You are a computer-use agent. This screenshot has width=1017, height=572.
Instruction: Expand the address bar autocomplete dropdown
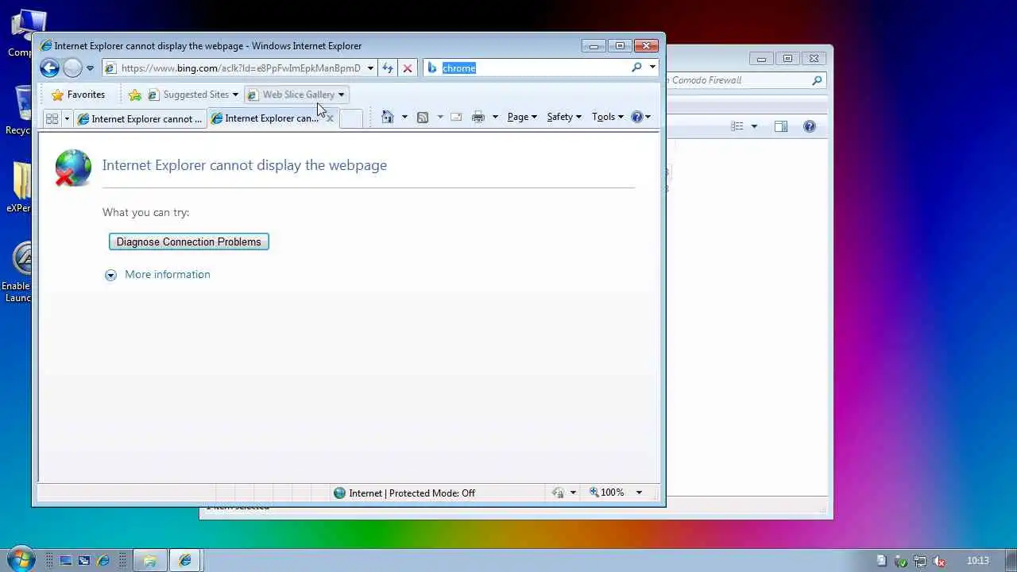(x=370, y=68)
